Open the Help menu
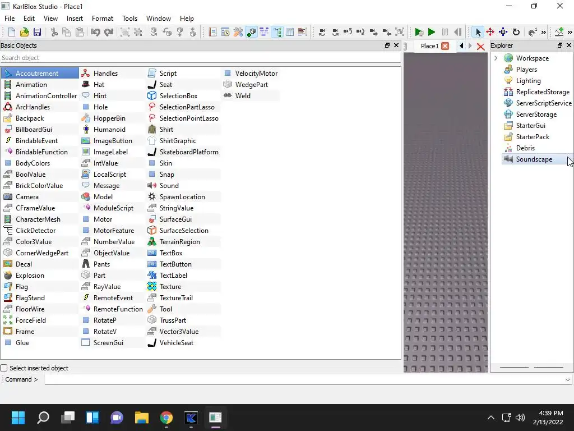The height and width of the screenshot is (431, 574). point(187,19)
